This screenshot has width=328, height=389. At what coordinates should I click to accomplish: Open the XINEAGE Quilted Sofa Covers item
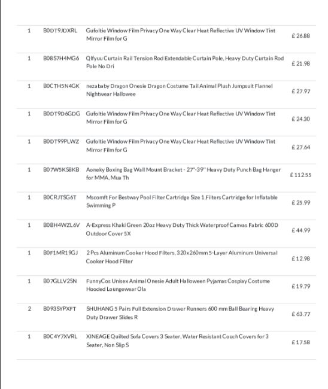(177, 341)
